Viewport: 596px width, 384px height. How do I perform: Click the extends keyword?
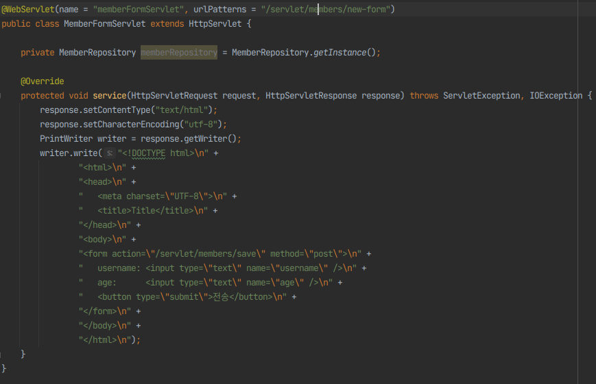(x=167, y=24)
